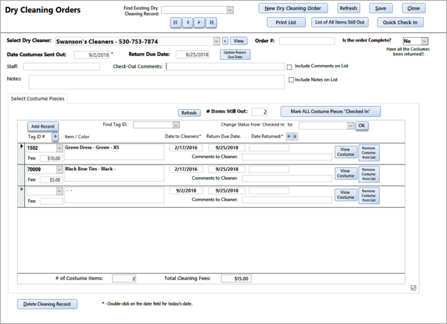
Task: Open the Is the order Complete dropdown
Action: [425, 41]
